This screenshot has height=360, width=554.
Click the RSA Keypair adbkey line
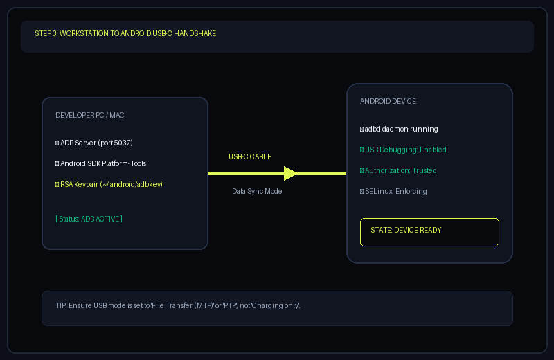pos(109,184)
